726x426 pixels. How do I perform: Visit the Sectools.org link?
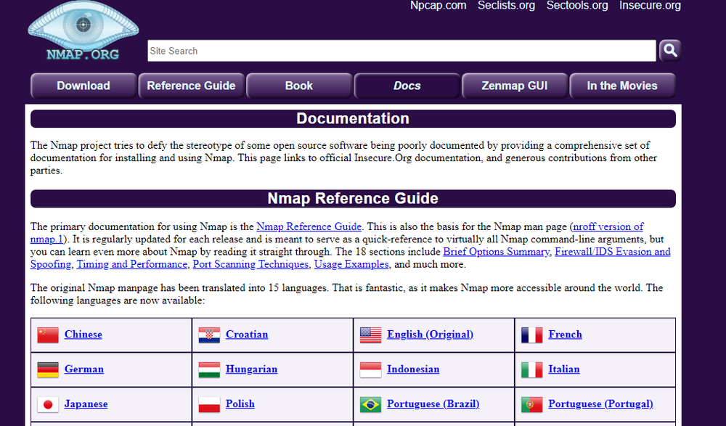pyautogui.click(x=577, y=6)
